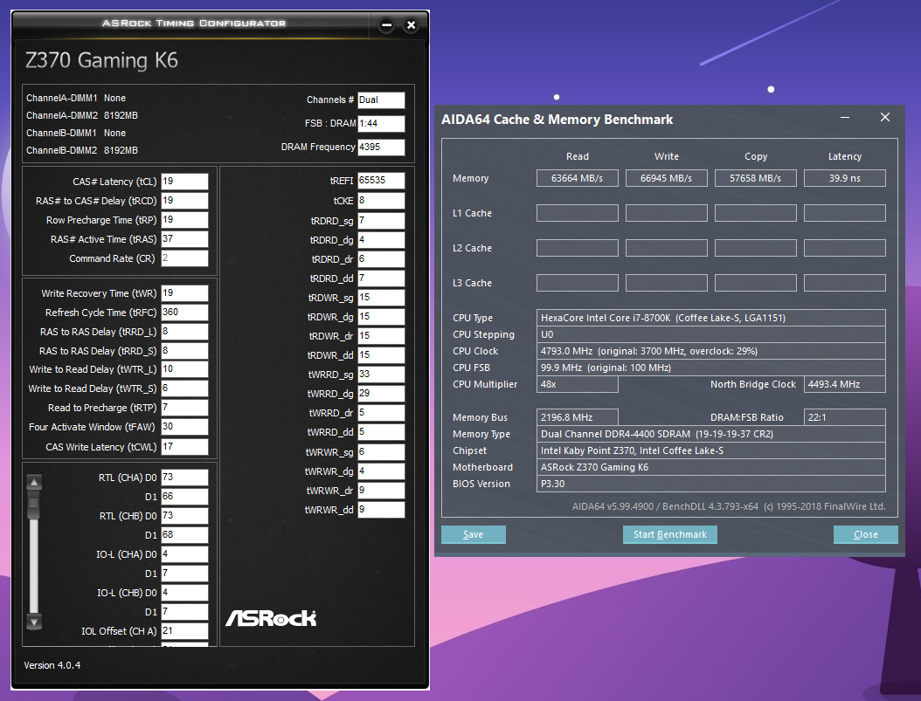Click the Memory Copy result 57658 MB/s
Image resolution: width=921 pixels, height=701 pixels.
(x=755, y=178)
